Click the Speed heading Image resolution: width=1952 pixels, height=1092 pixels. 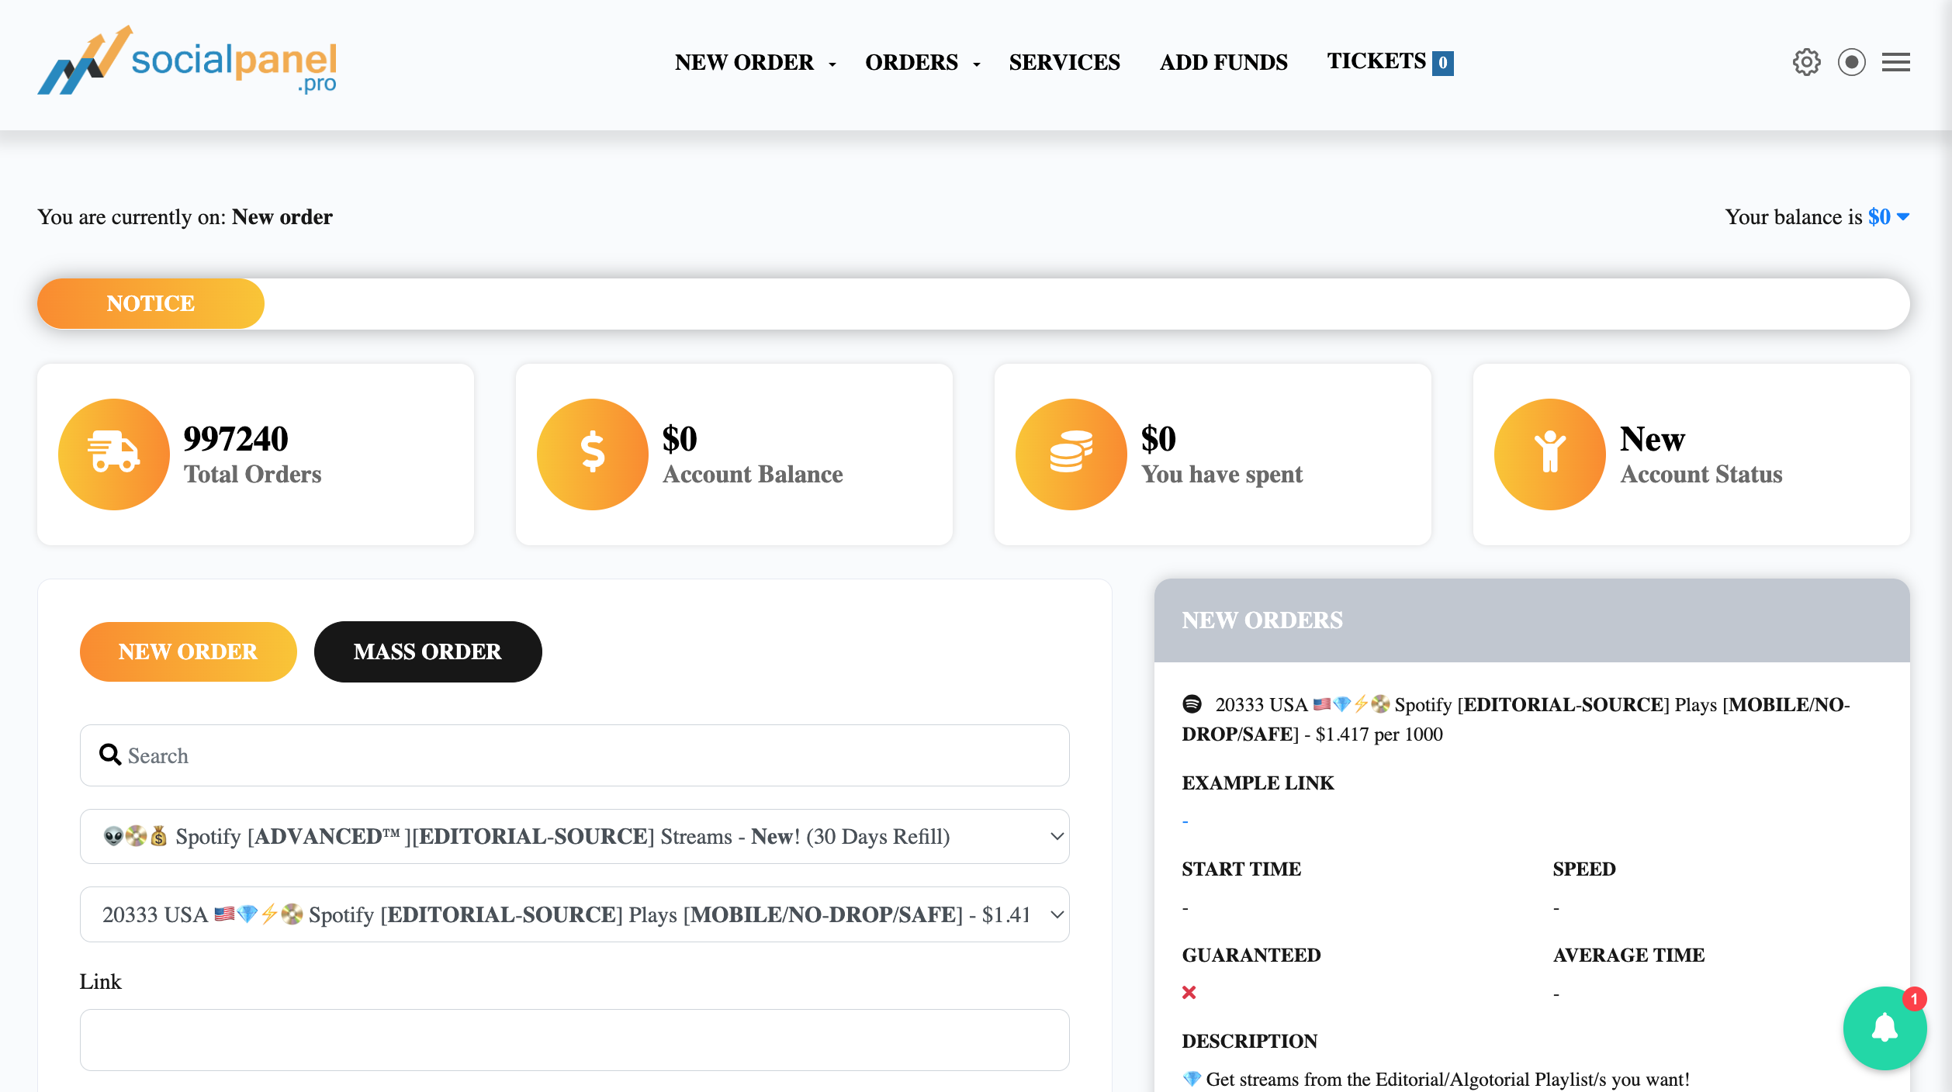click(x=1584, y=869)
